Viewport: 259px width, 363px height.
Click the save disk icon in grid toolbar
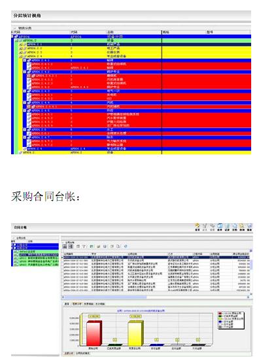point(105,246)
